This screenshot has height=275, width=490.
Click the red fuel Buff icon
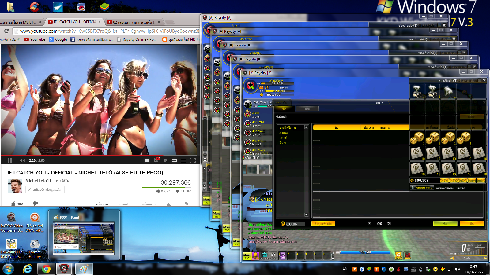coord(408,256)
